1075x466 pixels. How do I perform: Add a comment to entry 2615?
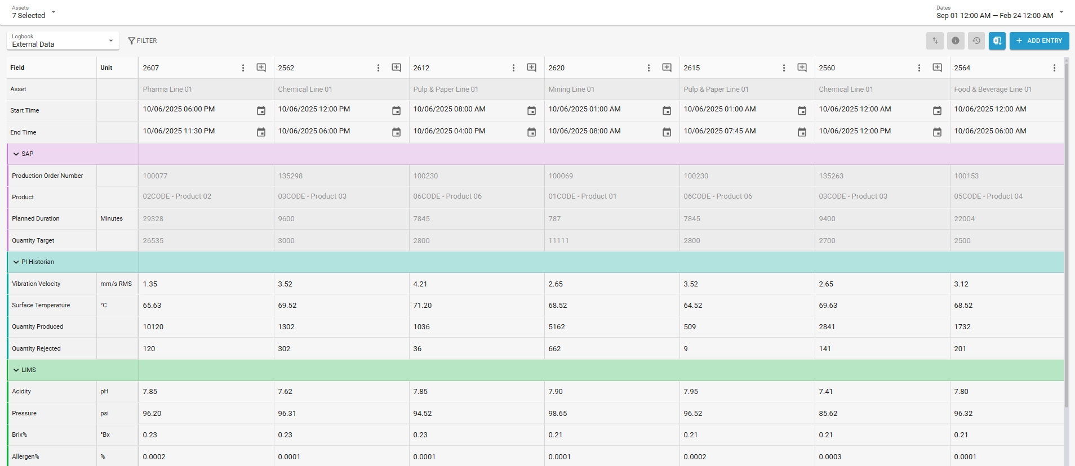[802, 68]
